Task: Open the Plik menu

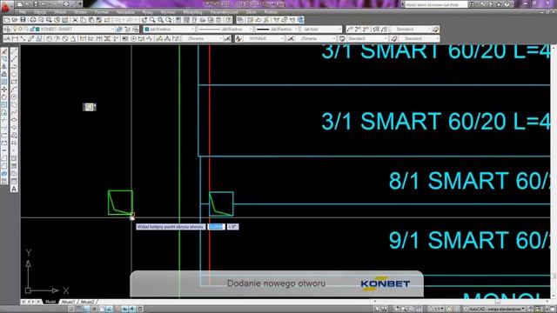Action: pos(23,12)
